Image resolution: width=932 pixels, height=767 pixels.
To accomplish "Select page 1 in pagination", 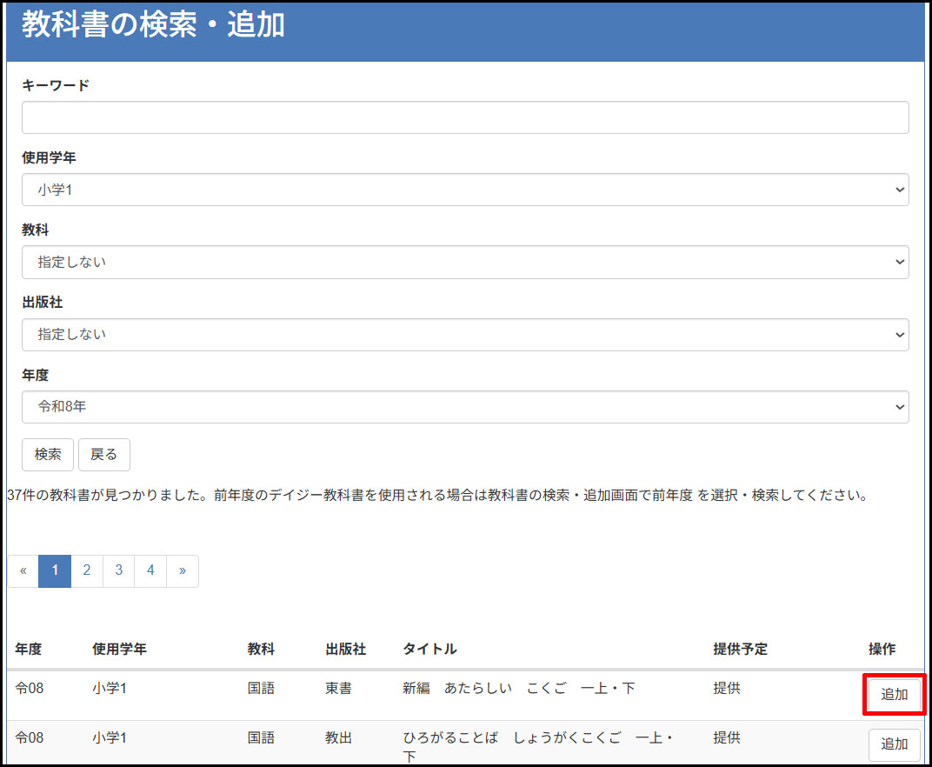I will click(54, 570).
